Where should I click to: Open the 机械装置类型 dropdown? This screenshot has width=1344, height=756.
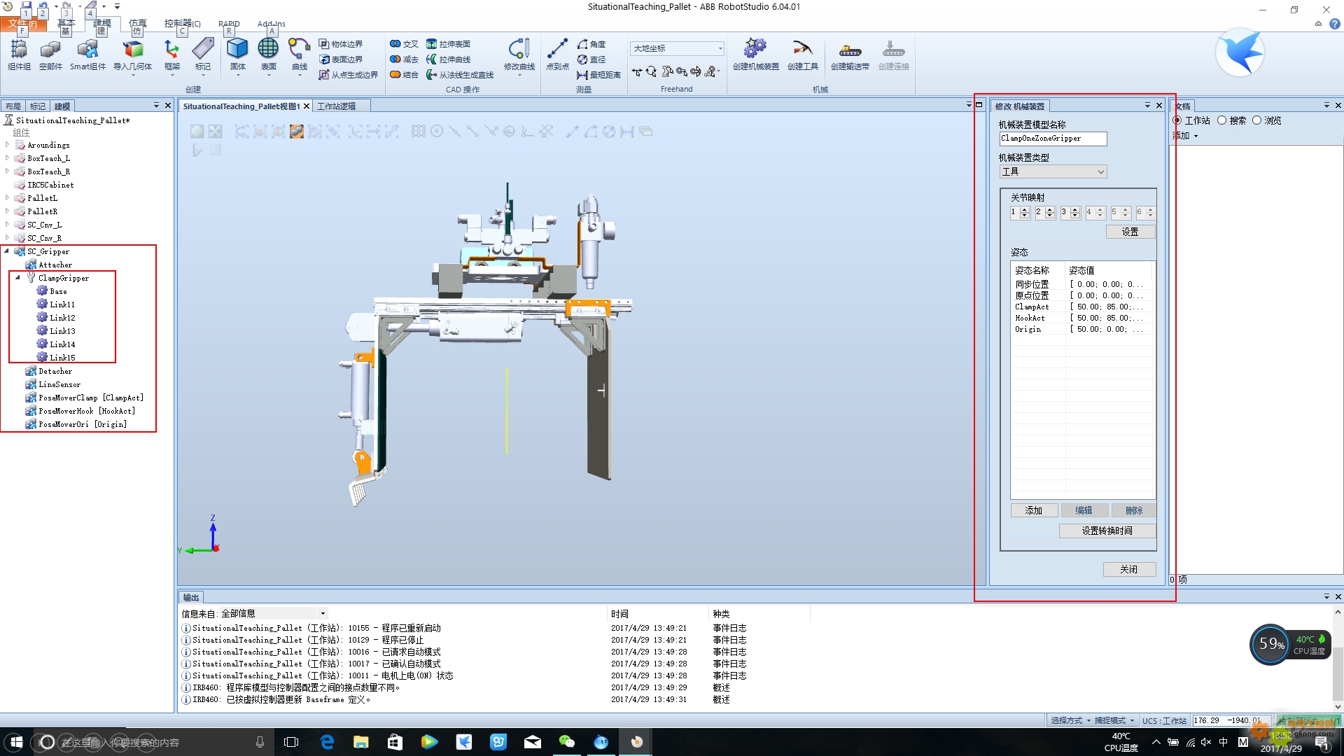(x=1053, y=172)
